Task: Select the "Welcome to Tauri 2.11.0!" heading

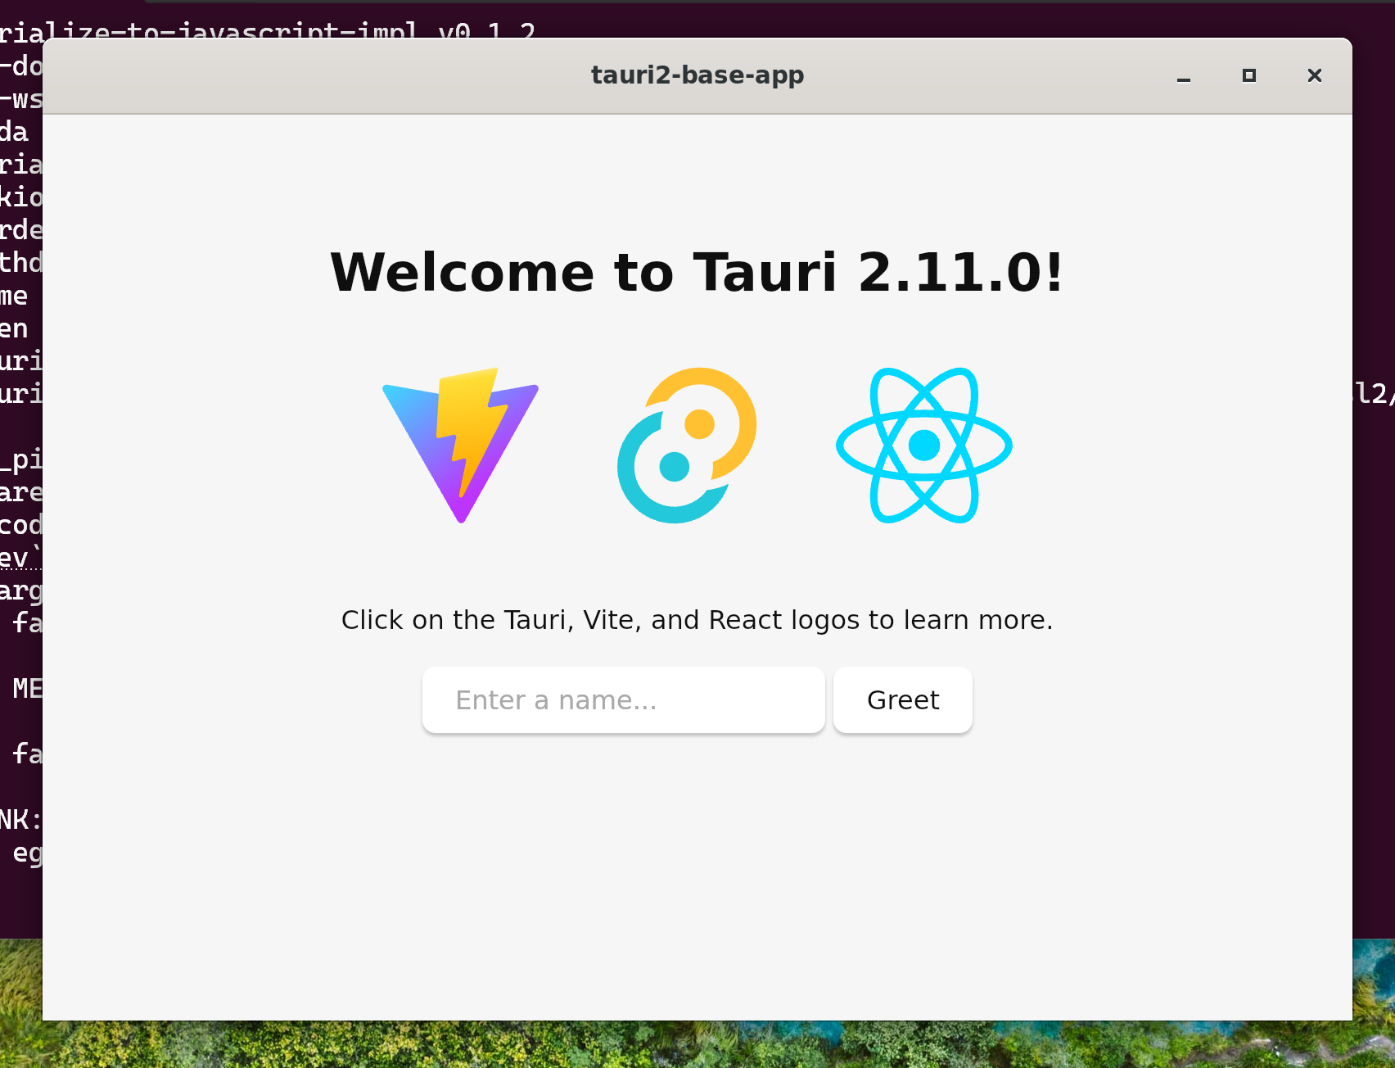Action: click(697, 273)
